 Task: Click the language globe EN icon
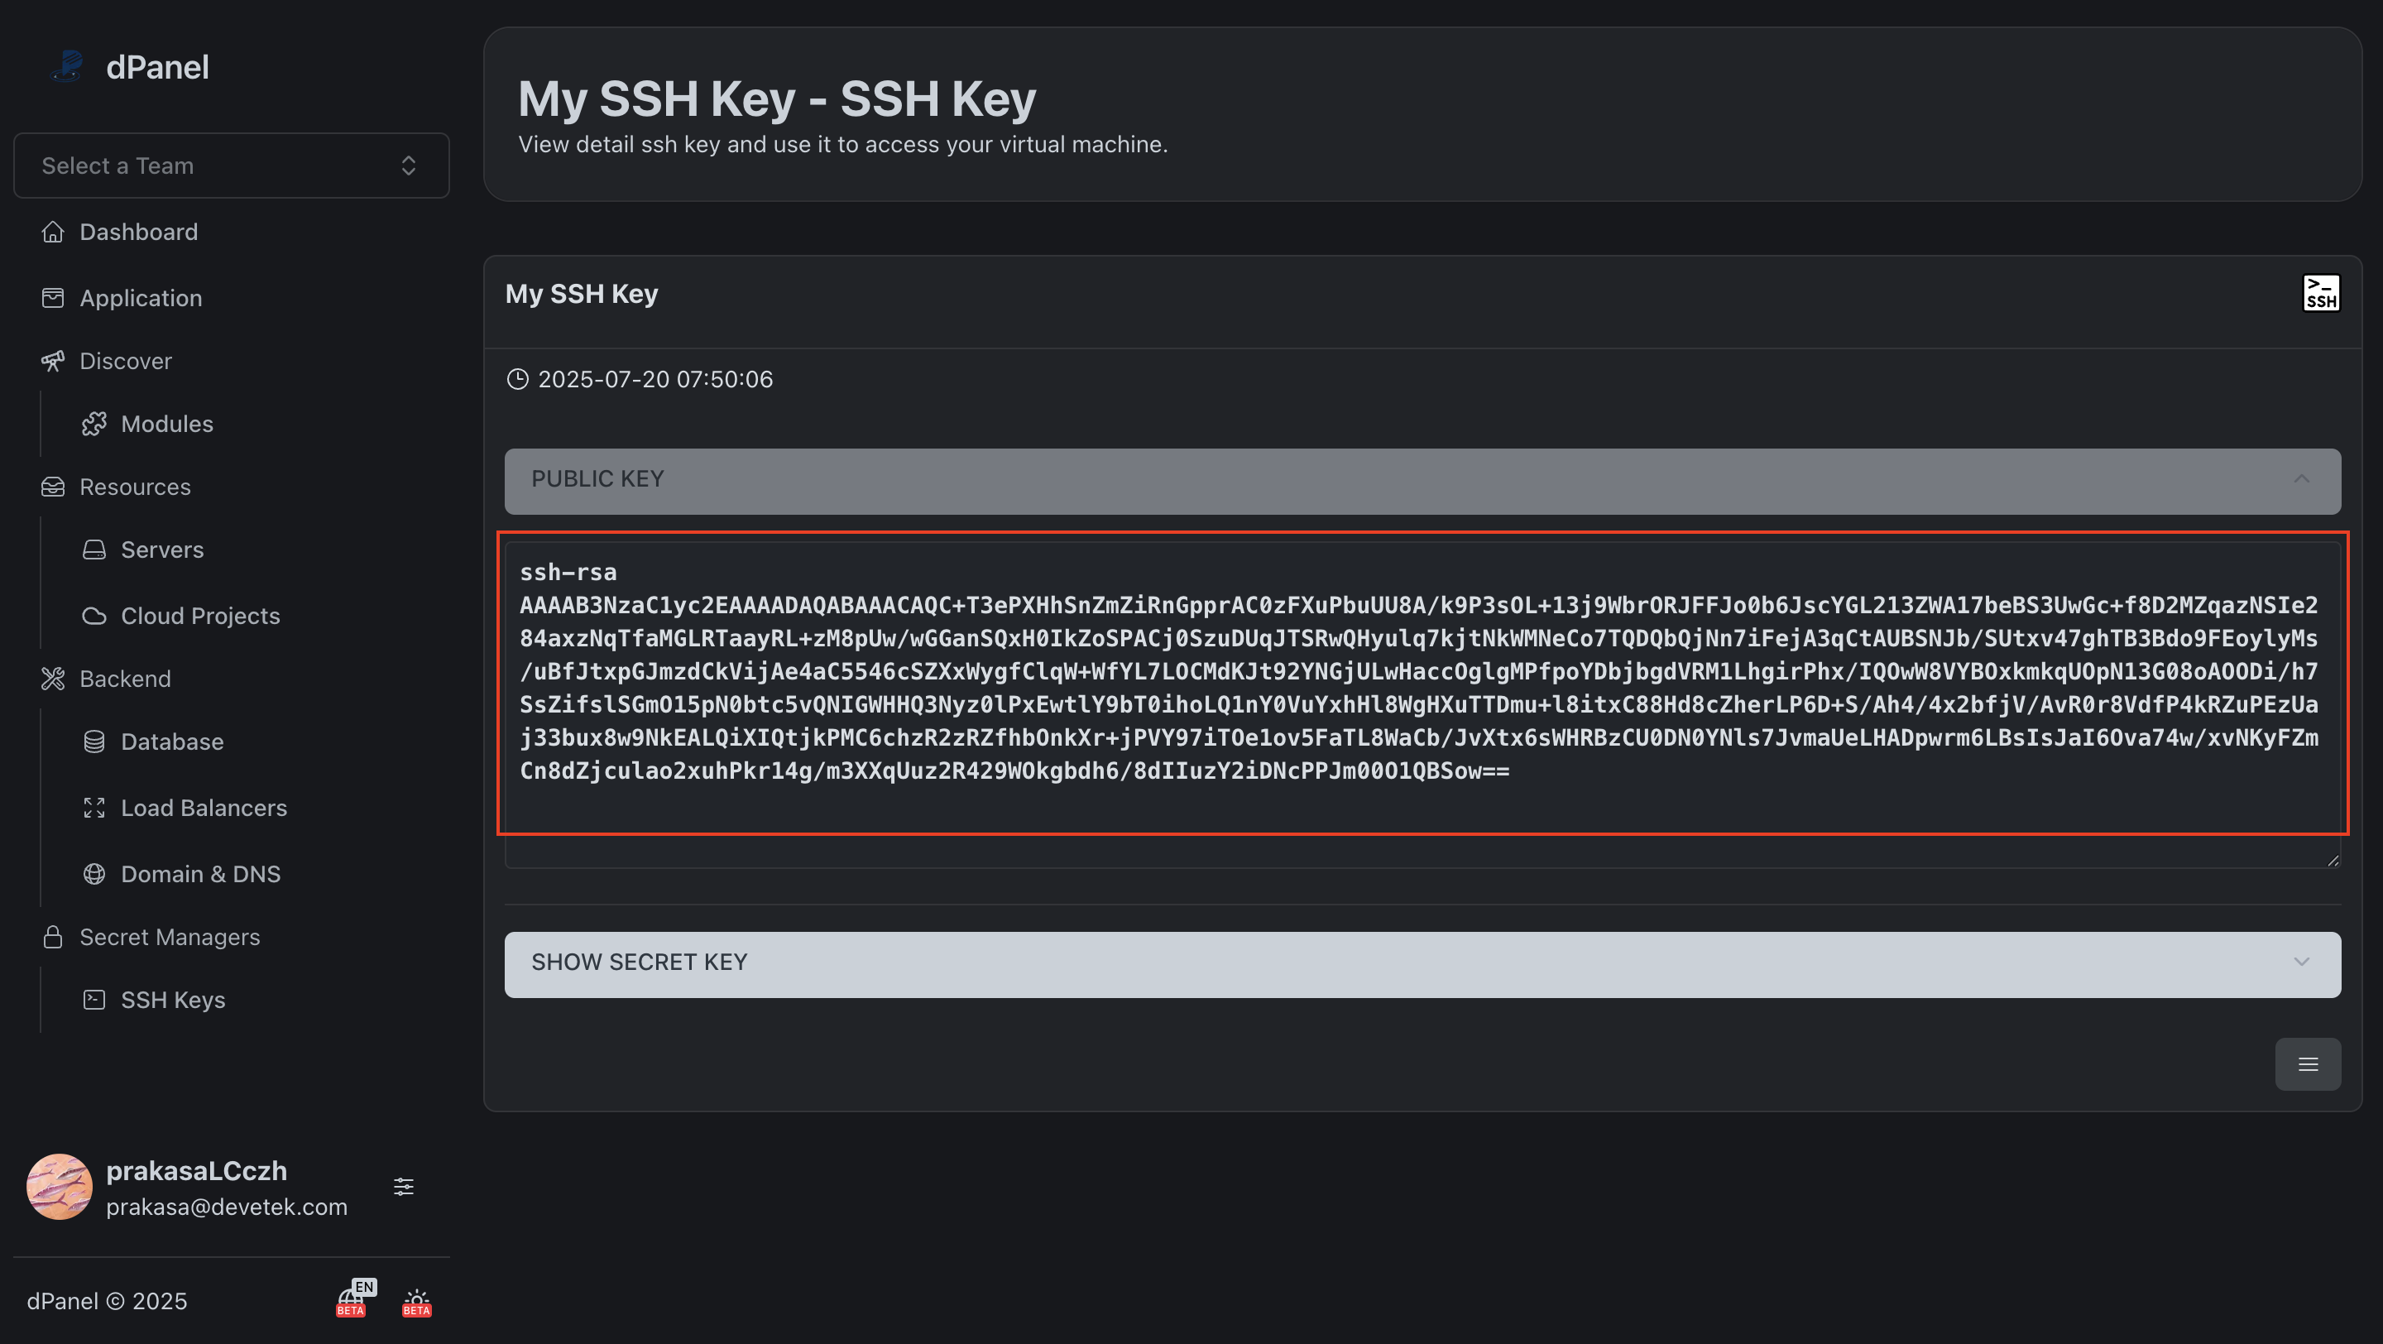(352, 1299)
